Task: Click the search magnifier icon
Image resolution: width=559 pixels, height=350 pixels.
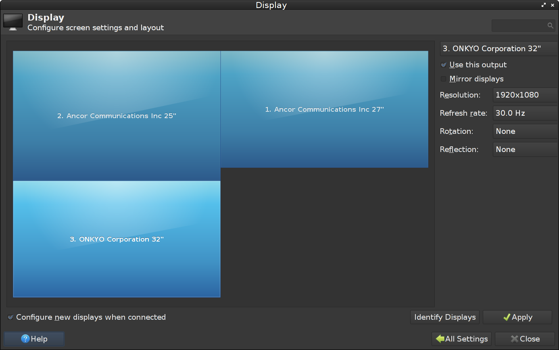Action: coord(550,25)
